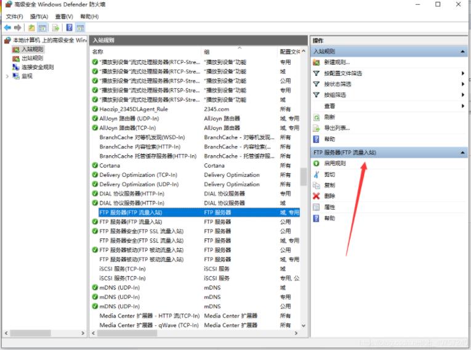This screenshot has width=471, height=350.
Task: Collapse the 入站规则 actions section arrow
Action: (462, 52)
